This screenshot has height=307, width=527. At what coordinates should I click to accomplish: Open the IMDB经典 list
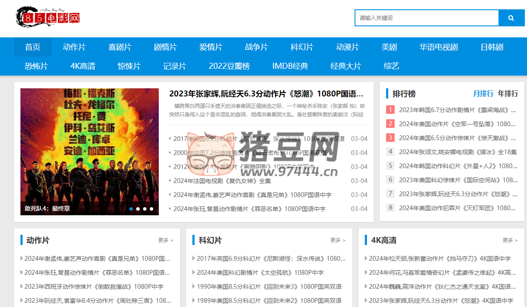coord(290,66)
